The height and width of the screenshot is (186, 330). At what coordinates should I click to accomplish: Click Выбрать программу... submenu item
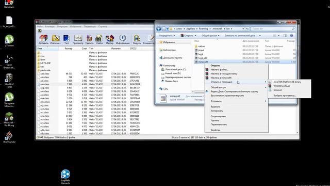pos(289,96)
